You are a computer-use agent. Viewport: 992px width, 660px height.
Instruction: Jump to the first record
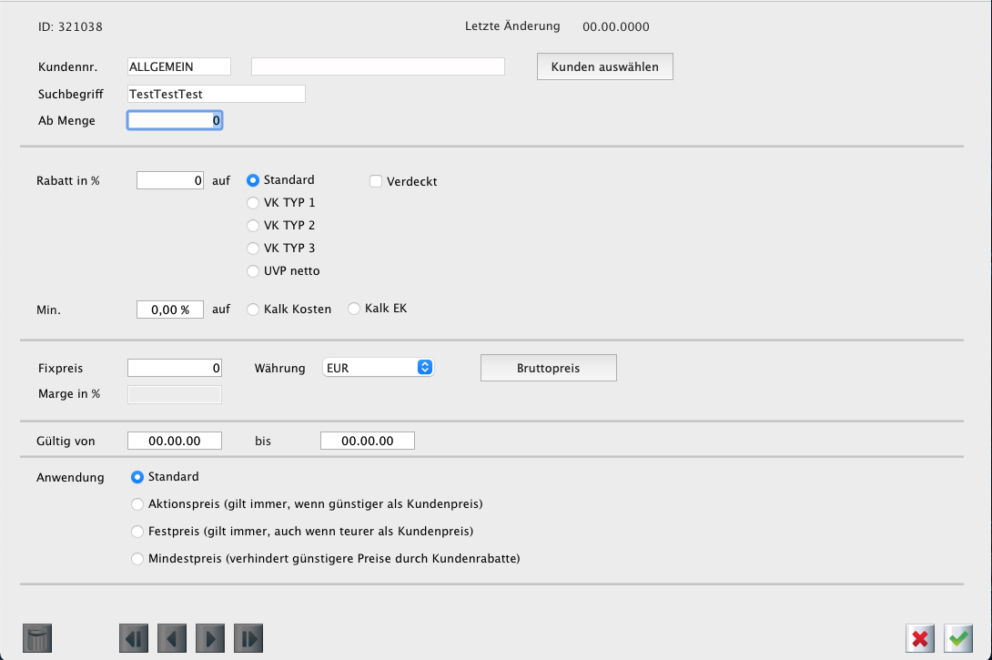[x=134, y=638]
